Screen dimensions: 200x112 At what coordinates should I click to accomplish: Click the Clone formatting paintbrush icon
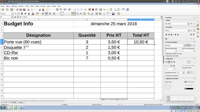click(40, 10)
